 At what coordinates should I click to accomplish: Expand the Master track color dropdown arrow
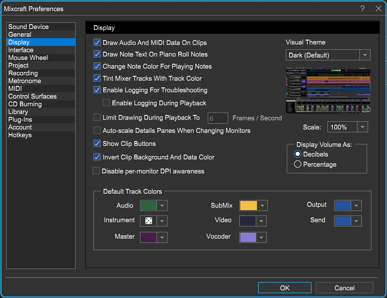[x=162, y=237]
